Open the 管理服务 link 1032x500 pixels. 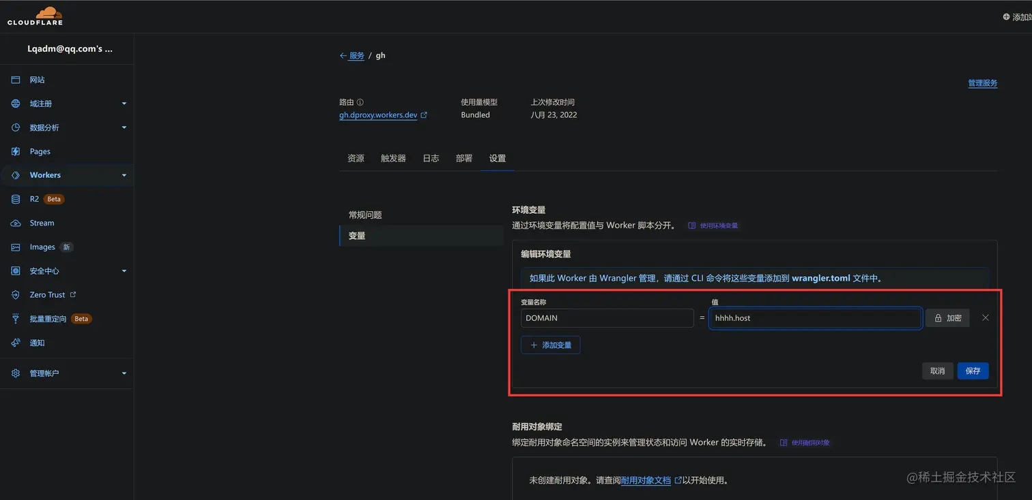click(x=982, y=83)
